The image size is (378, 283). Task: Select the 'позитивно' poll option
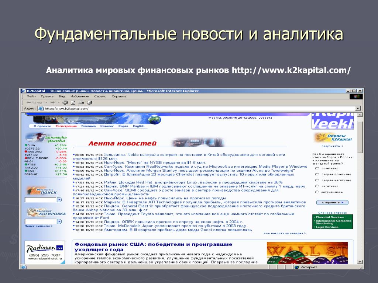317,168
